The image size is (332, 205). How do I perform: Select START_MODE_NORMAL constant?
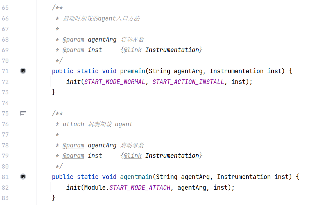coord(114,82)
